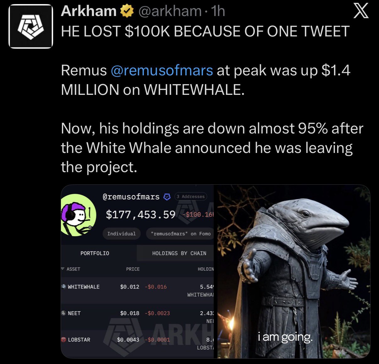Click the PRICE column header
Image resolution: width=379 pixels, height=364 pixels.
133,269
